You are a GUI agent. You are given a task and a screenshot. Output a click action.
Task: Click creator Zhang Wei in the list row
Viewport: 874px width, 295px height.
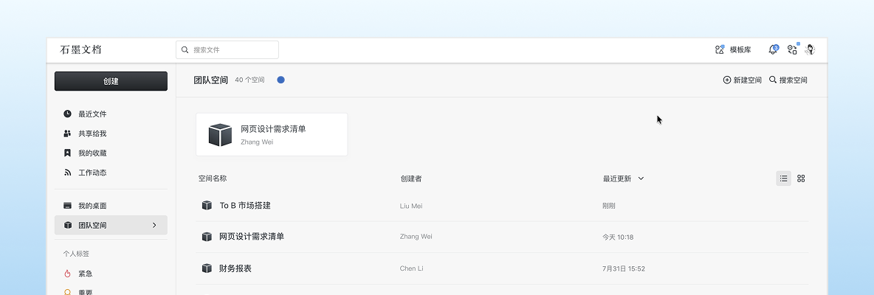point(416,237)
